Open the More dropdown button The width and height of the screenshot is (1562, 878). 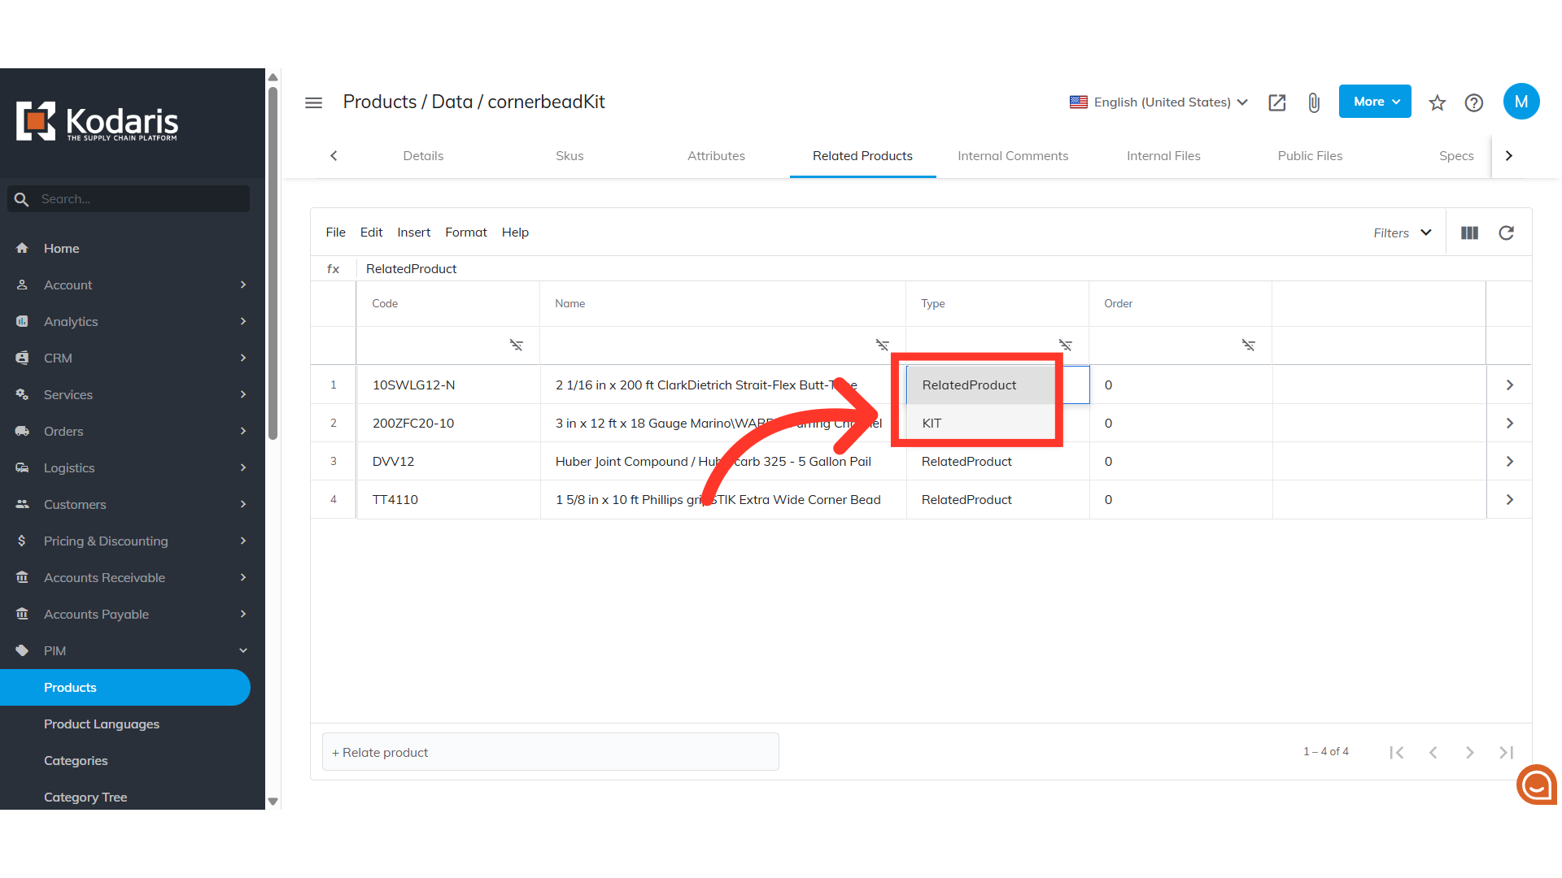coord(1375,102)
